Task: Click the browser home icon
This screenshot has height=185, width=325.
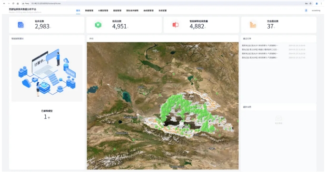Action: point(18,3)
